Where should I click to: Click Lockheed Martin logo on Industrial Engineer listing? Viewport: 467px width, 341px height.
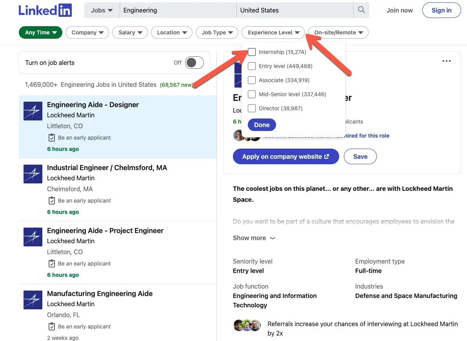[x=33, y=174]
